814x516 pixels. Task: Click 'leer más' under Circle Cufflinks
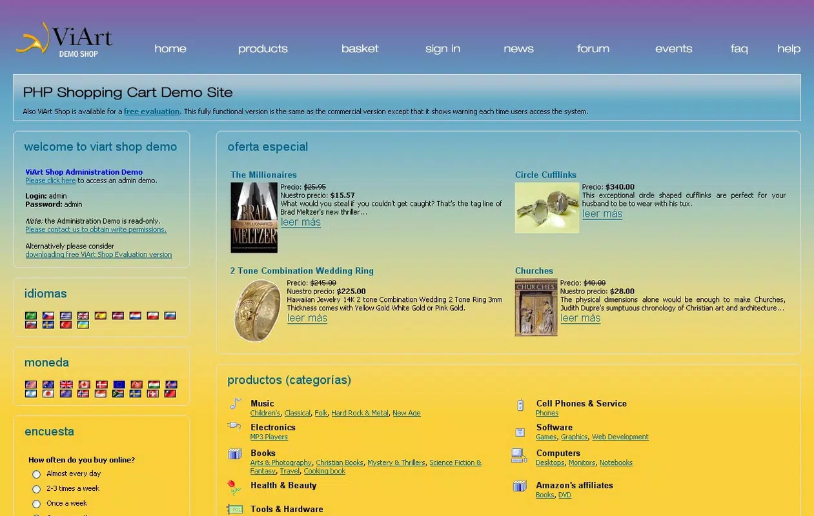(x=602, y=213)
